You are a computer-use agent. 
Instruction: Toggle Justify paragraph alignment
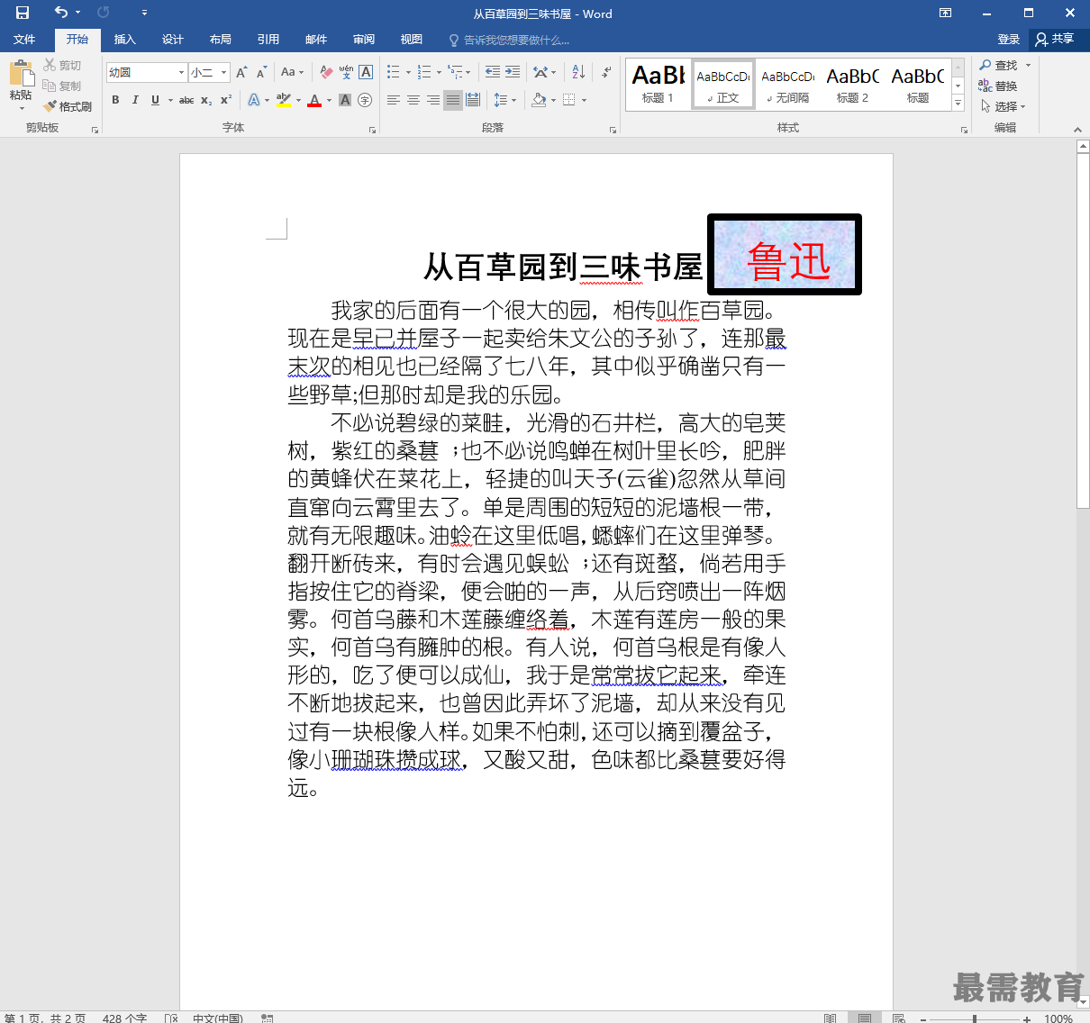point(453,100)
